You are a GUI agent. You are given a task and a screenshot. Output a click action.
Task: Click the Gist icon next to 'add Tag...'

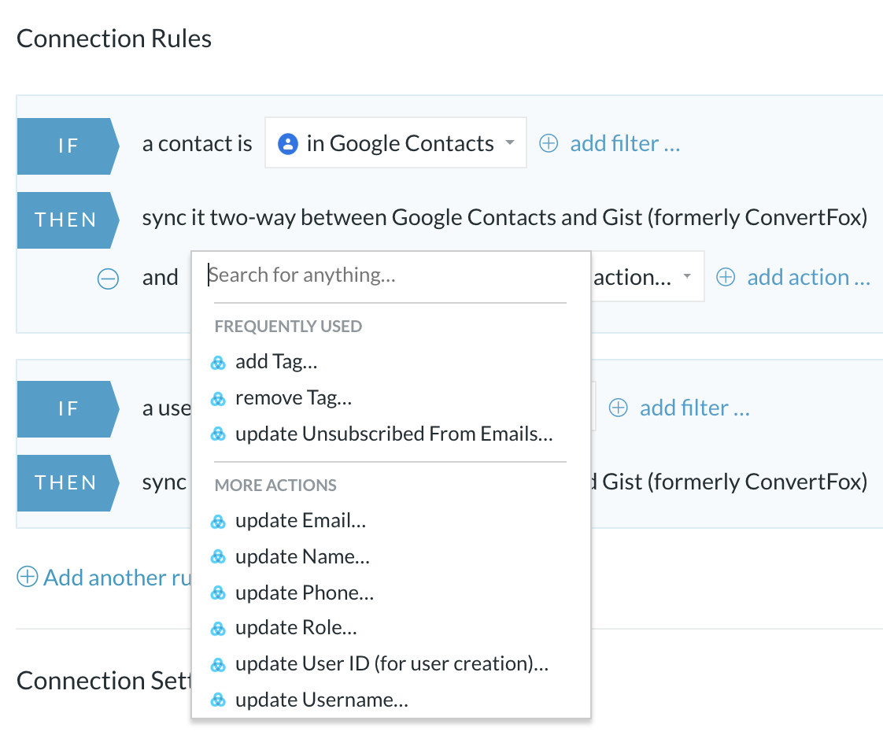point(218,363)
